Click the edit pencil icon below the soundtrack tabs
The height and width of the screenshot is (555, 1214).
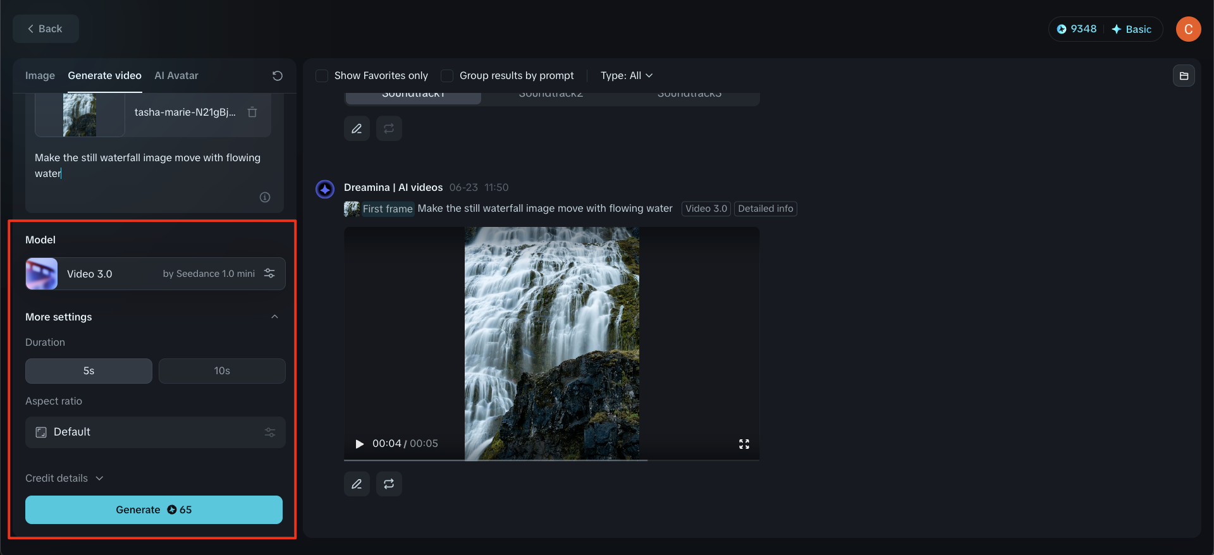357,129
